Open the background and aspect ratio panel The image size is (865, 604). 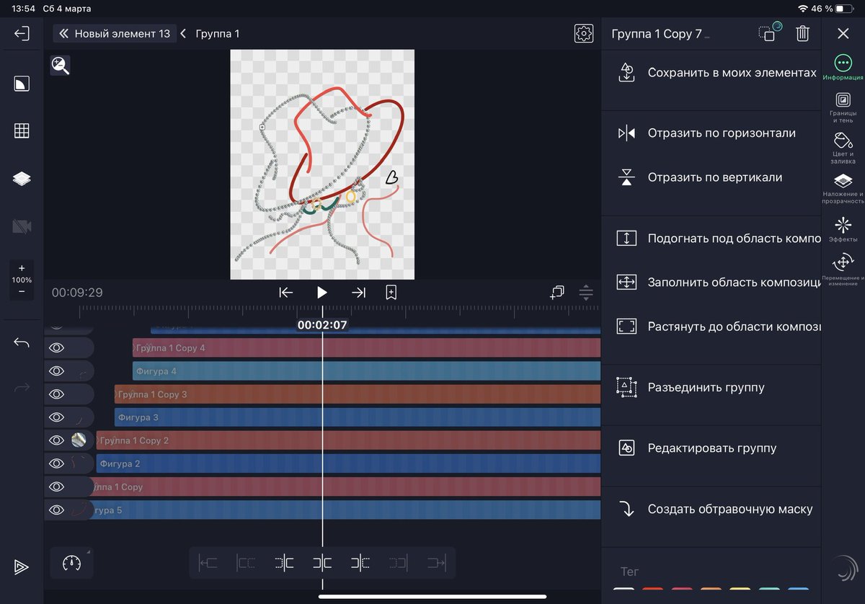tap(22, 84)
